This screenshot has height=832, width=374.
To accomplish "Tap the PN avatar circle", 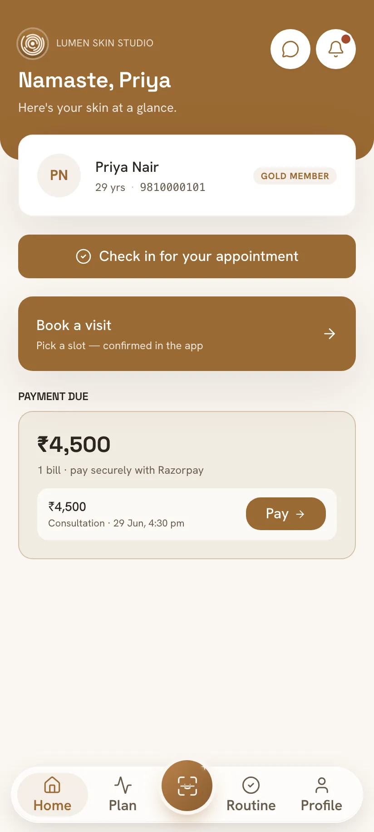I will (59, 175).
